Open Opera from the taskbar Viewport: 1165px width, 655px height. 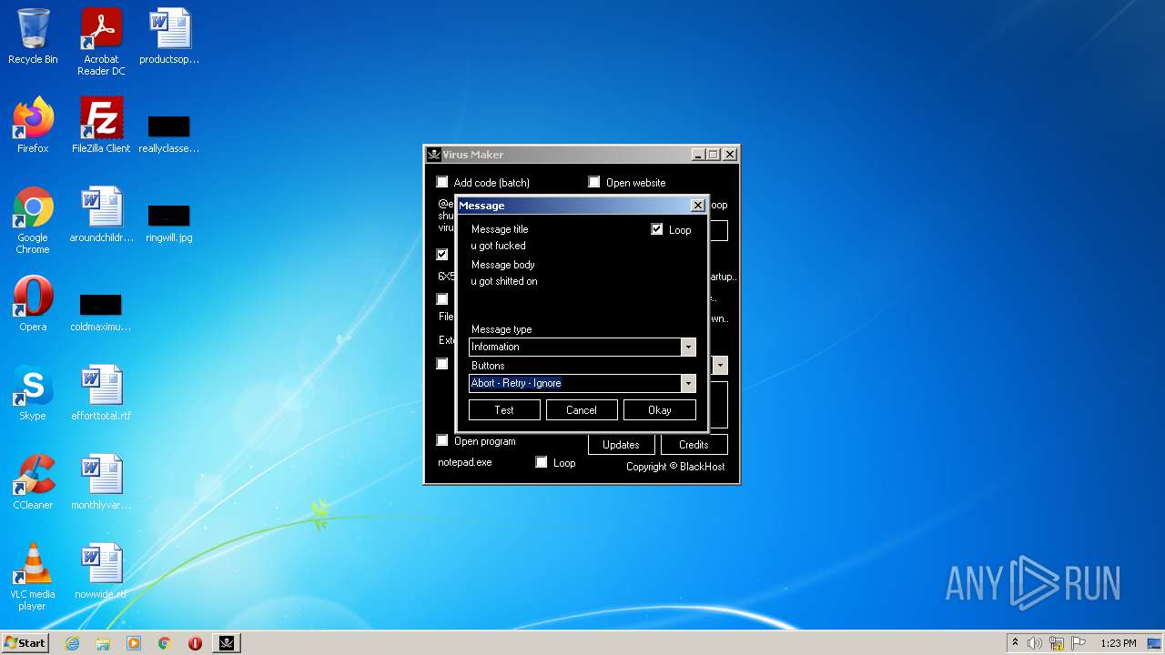pos(195,643)
